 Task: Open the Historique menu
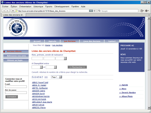tap(38, 6)
